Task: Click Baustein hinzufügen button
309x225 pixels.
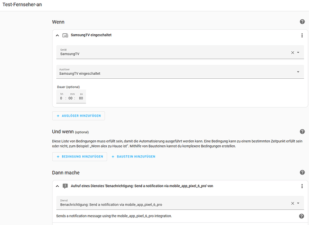Action: [134, 157]
